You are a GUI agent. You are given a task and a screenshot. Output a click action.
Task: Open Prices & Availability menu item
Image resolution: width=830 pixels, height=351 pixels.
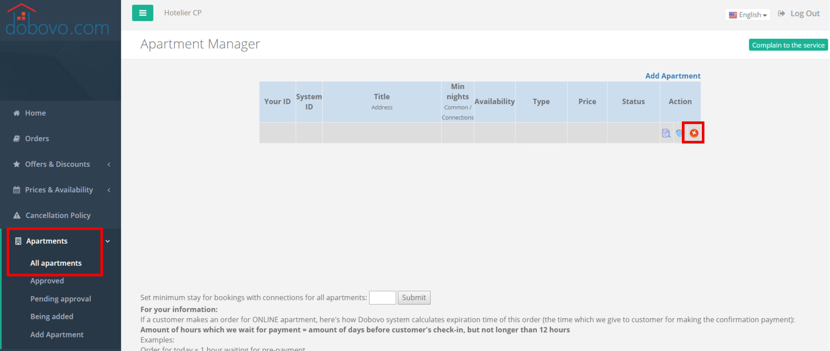tap(59, 190)
